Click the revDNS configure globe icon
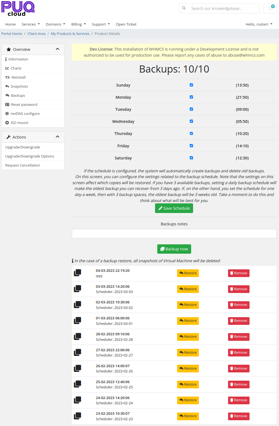 tap(7, 114)
